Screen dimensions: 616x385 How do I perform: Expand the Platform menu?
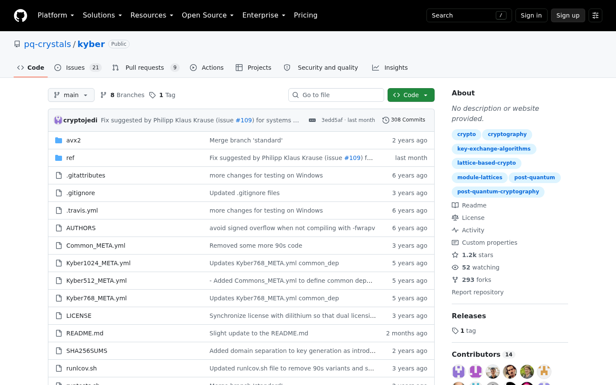(56, 15)
